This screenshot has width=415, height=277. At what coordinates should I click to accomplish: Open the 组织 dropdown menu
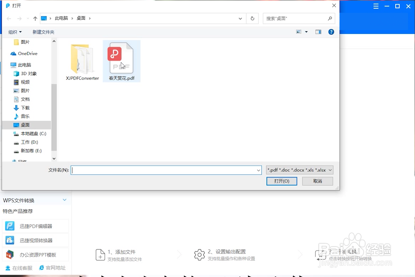(x=14, y=32)
